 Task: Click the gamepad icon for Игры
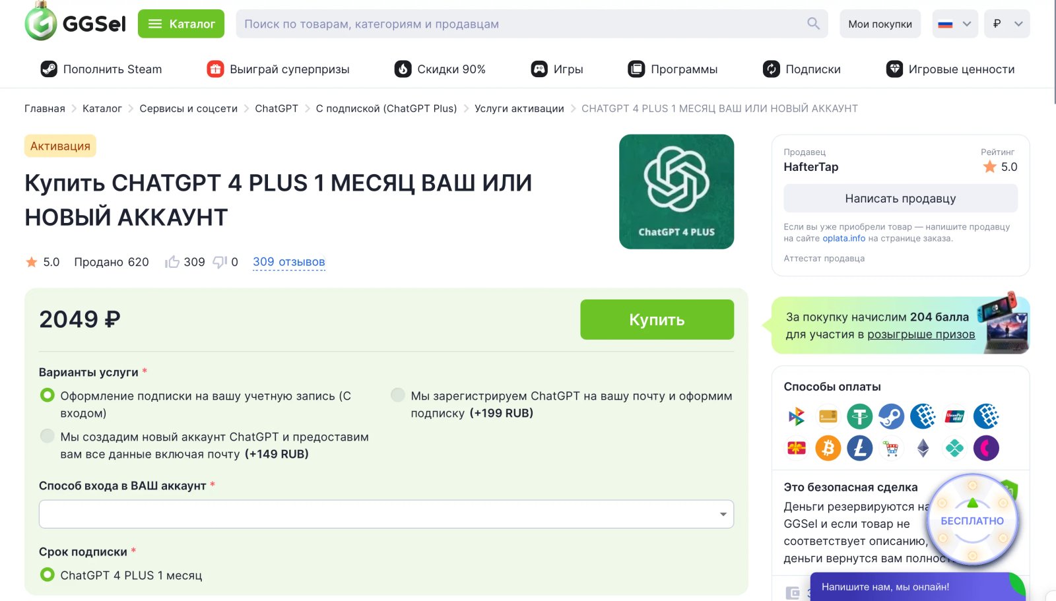[539, 69]
